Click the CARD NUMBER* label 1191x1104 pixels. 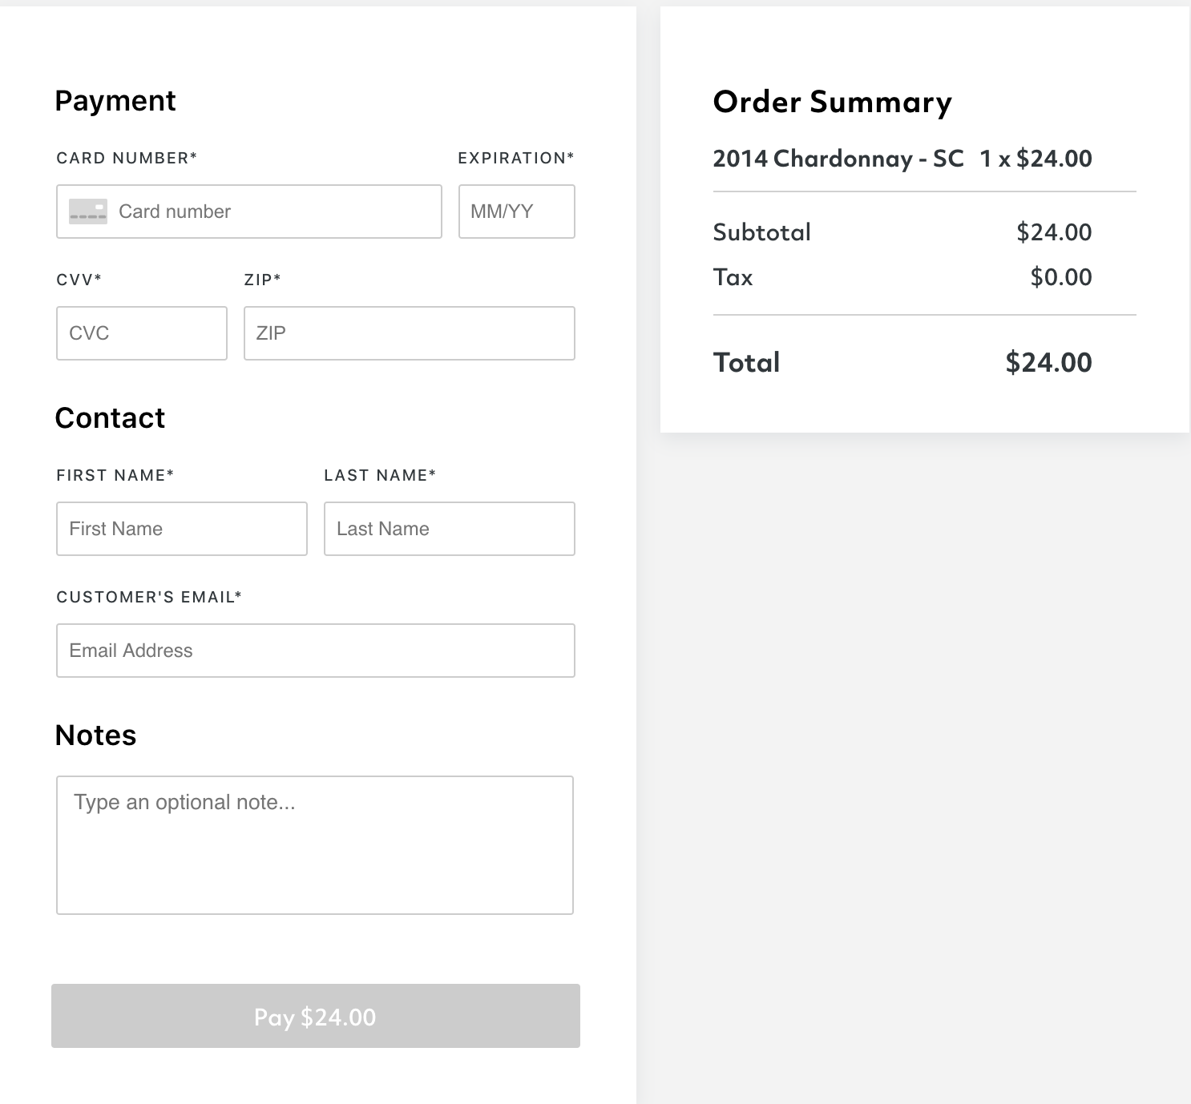click(x=127, y=158)
